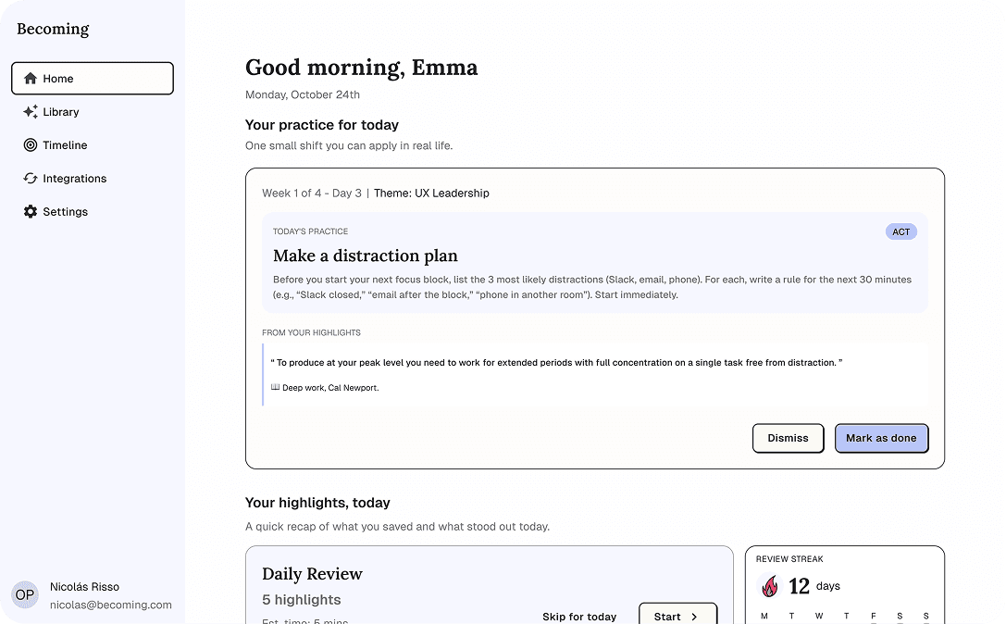The image size is (1006, 624).
Task: Click the nicolas@becoming.com account email
Action: tap(111, 605)
